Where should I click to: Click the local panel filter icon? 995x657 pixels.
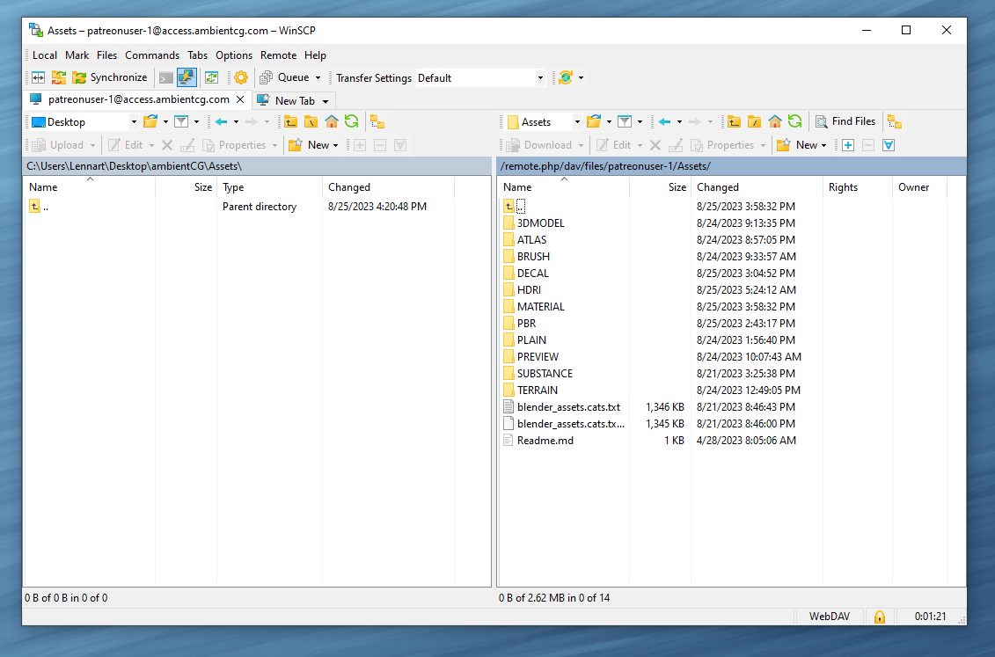[181, 121]
